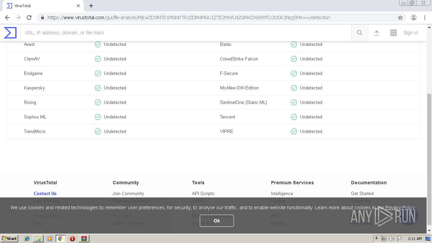The width and height of the screenshot is (432, 243).
Task: Select SentinelOne (Static ML) engine name
Action: click(x=243, y=102)
